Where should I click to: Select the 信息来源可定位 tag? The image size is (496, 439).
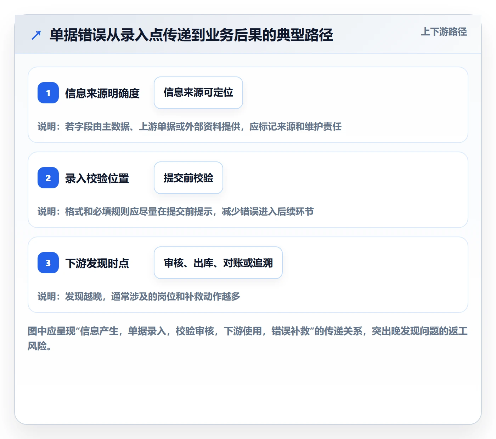point(198,93)
